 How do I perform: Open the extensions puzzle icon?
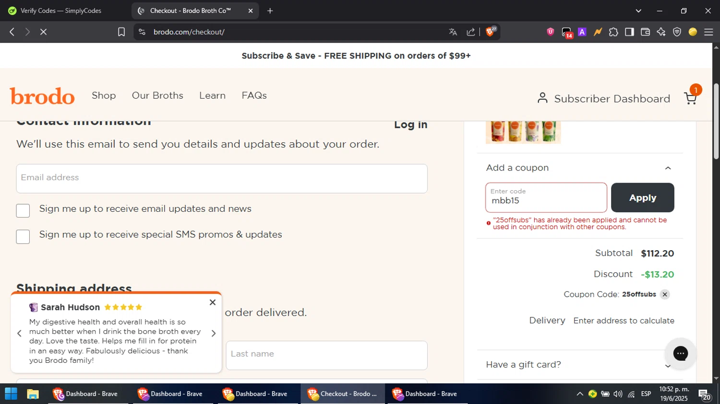pos(613,32)
